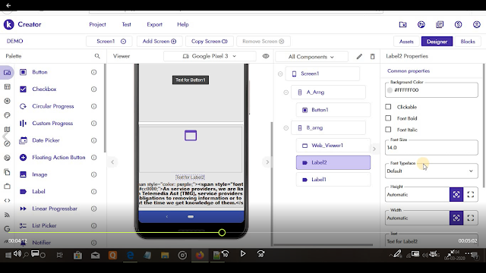Click the Font Size input field

point(431,148)
